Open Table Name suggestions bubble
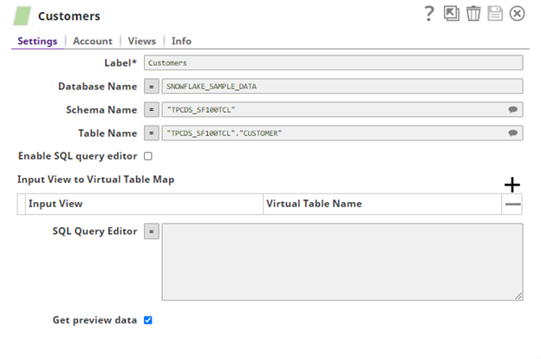541x359 pixels. pos(513,134)
